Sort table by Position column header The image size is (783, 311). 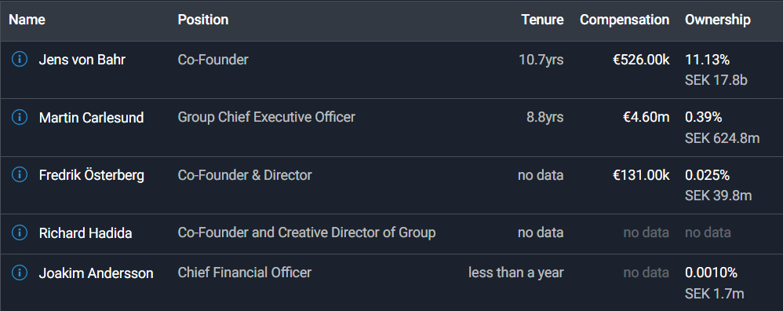[203, 20]
